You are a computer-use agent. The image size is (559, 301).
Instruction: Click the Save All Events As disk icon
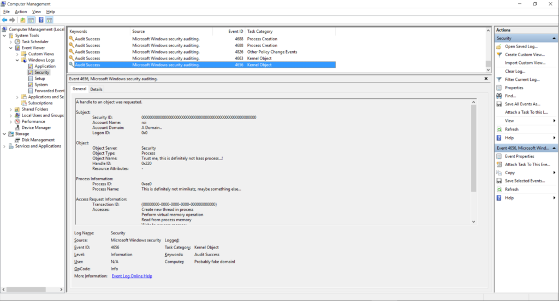(x=499, y=104)
